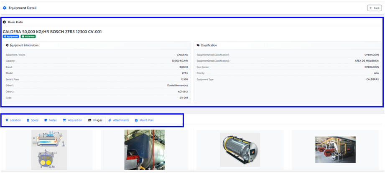The width and height of the screenshot is (385, 189).
Task: Click the Acquisition shopping cart icon
Action: [64, 120]
